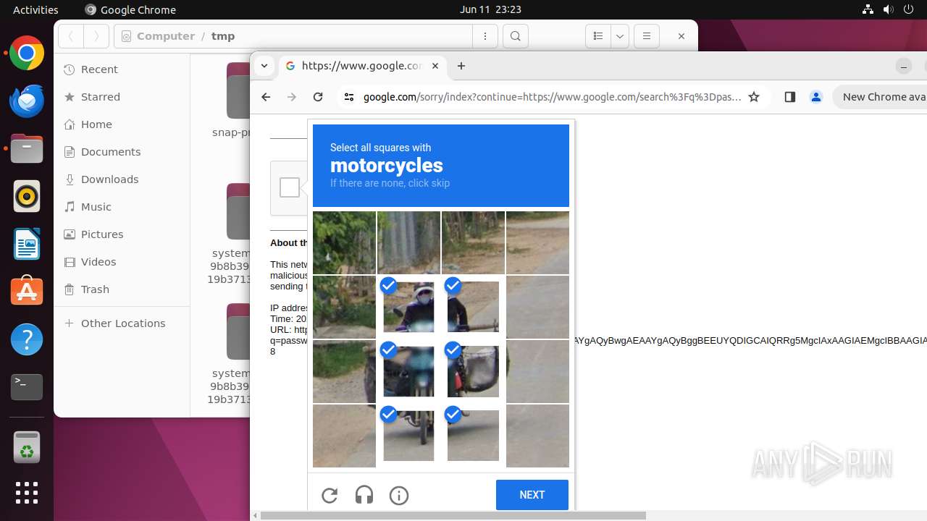Search in Files window
The image size is (927, 521).
tap(515, 36)
